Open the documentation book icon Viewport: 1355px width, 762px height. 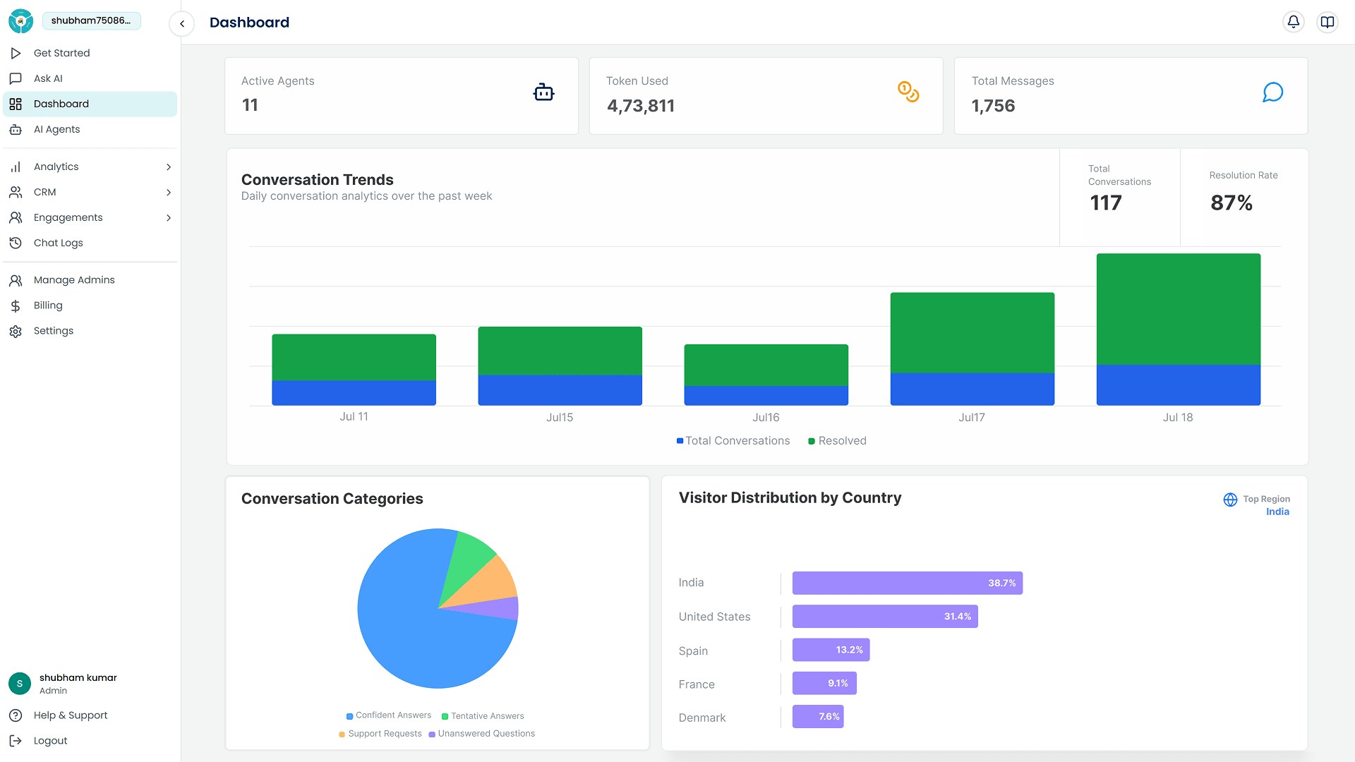tap(1327, 21)
